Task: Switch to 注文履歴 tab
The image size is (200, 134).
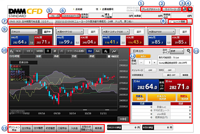Action: click(x=38, y=128)
